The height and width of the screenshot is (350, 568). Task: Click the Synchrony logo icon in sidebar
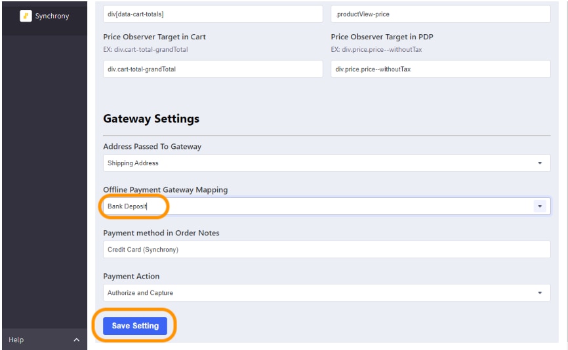point(26,16)
